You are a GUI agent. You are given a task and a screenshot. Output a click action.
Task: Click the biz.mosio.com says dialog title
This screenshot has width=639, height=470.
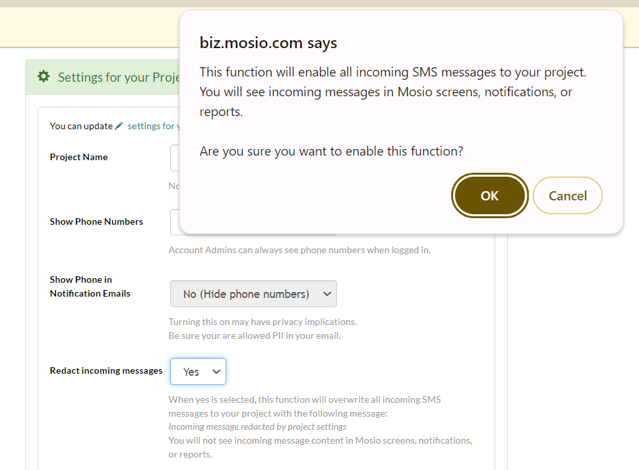(268, 42)
